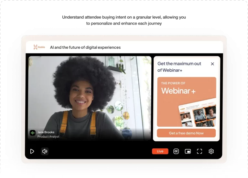Mute audio with the speaker icon
Viewport: 248px width, 178px height.
click(45, 151)
